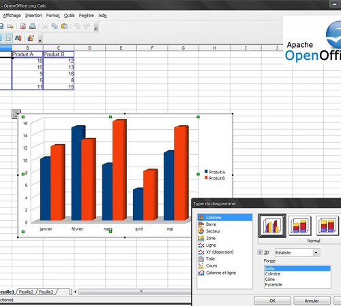Screen dimensions: 341x306
Task: Click the legend on/off toolbar icon
Action: (x=9, y=38)
